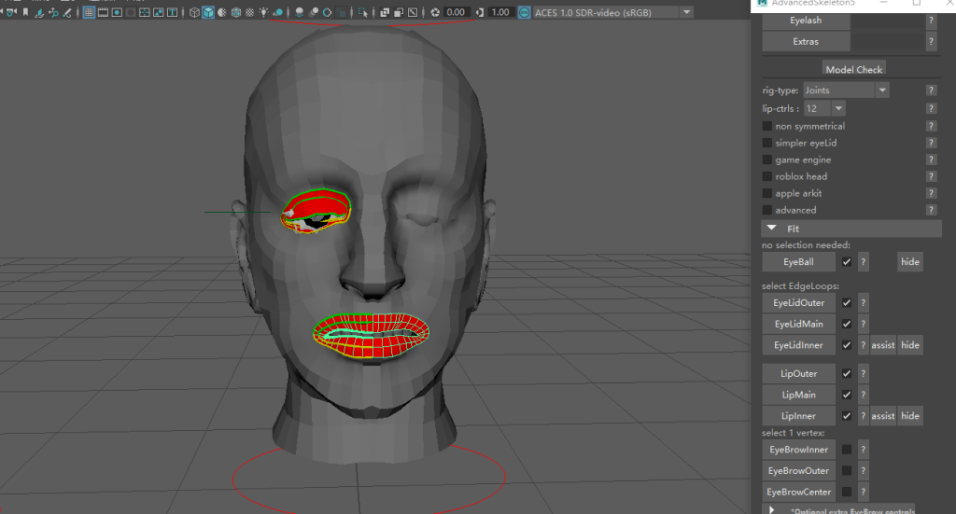Open the rig-type Joints dropdown
The width and height of the screenshot is (956, 514).
pos(846,90)
